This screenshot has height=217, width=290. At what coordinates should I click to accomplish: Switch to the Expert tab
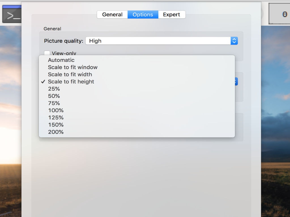pyautogui.click(x=172, y=15)
